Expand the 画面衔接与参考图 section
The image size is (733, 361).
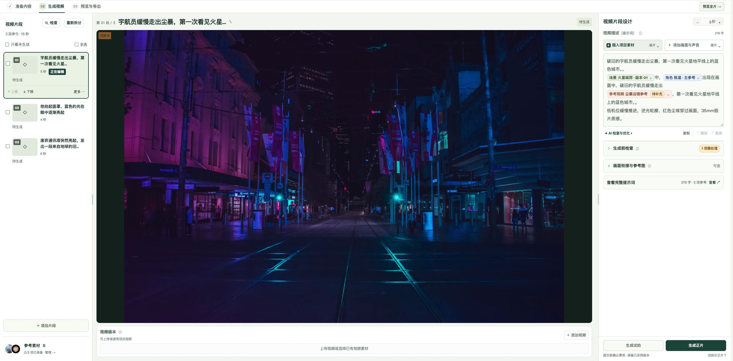pos(663,166)
